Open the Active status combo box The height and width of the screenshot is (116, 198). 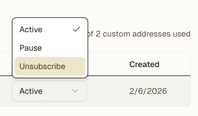49,91
